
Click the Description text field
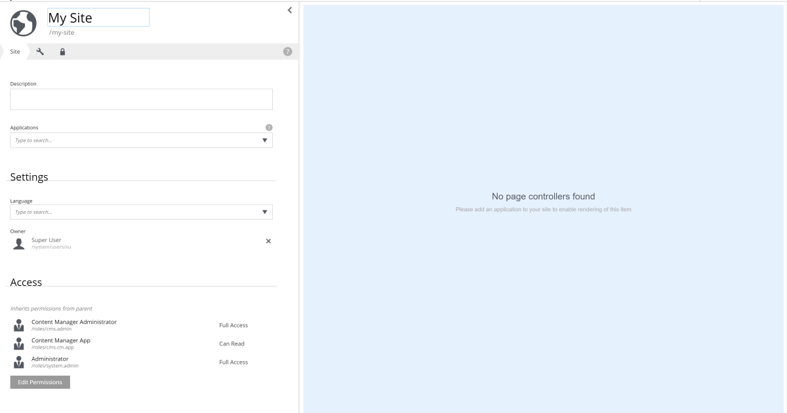141,99
